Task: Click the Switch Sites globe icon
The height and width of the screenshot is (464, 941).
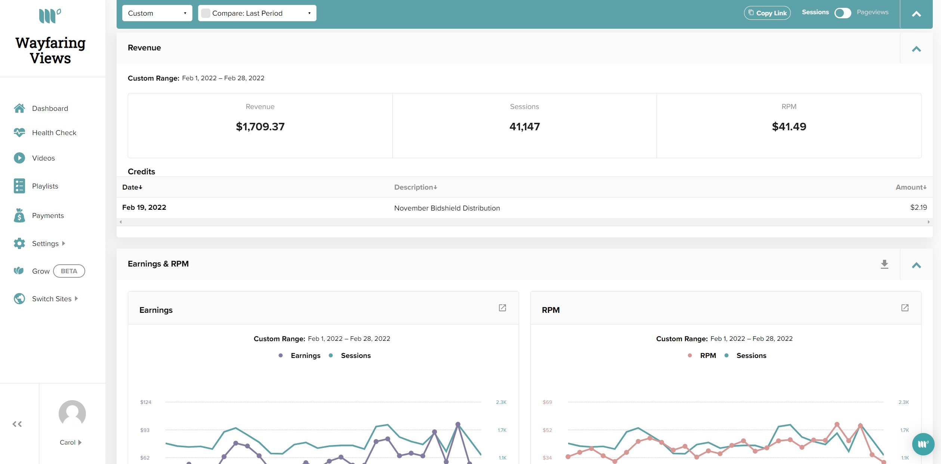Action: point(19,299)
